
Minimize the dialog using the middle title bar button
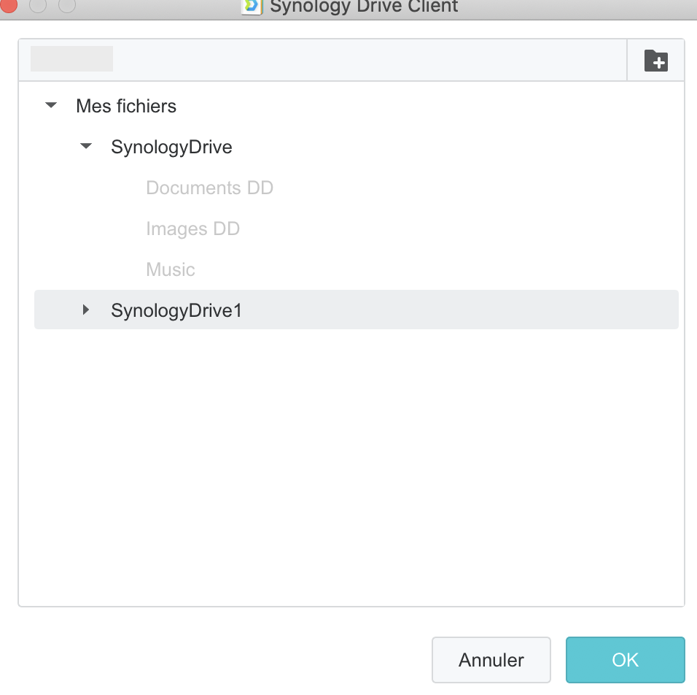click(x=38, y=5)
